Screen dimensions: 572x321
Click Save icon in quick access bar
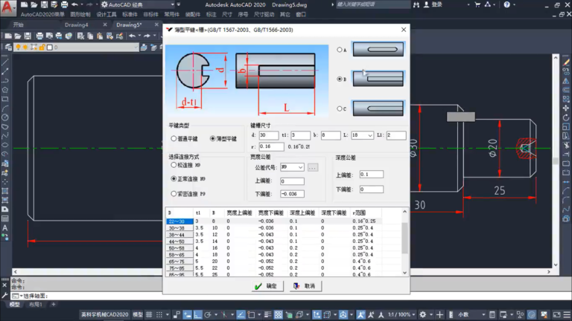[x=44, y=4]
